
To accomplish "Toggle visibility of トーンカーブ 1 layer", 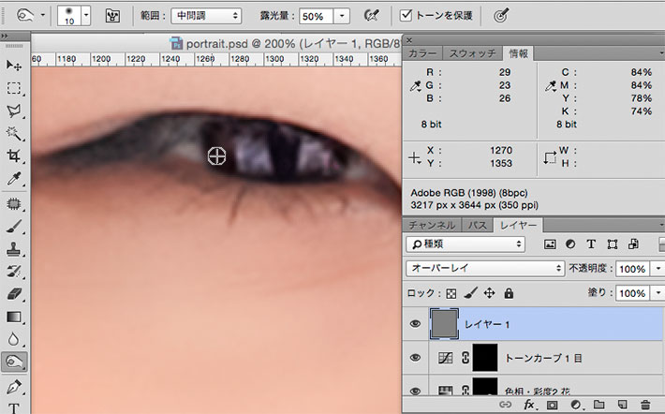I will (x=417, y=358).
